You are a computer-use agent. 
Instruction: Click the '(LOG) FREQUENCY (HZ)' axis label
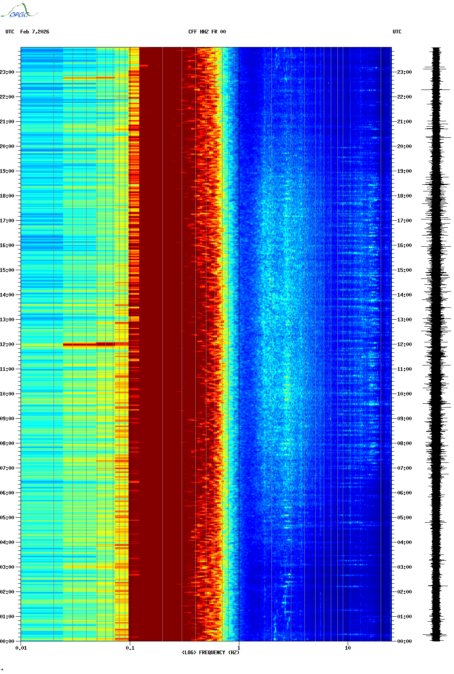point(211,653)
